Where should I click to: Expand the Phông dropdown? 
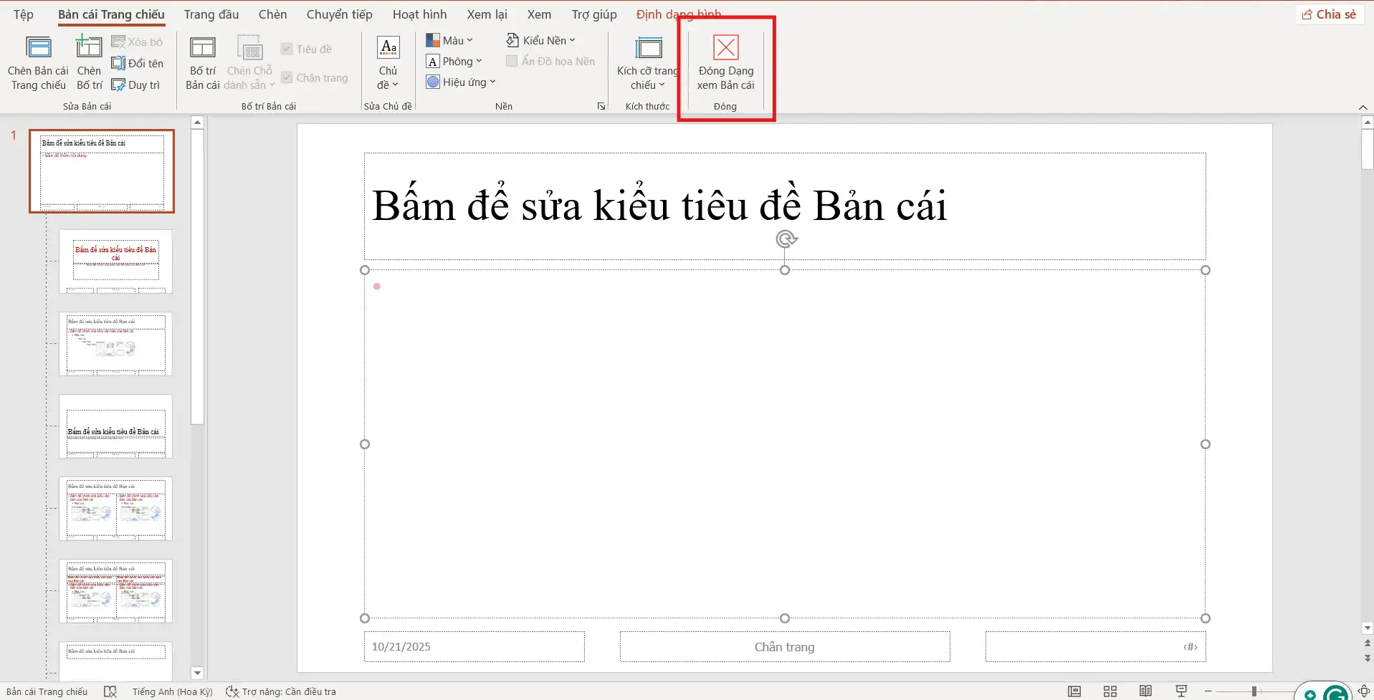click(x=454, y=61)
